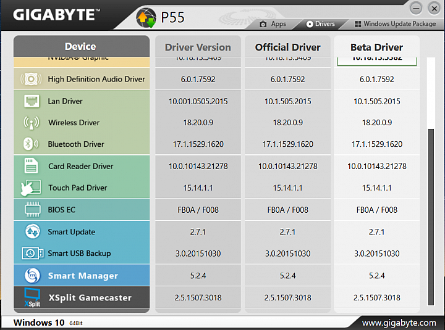Click the Card Reader Driver SD card icon
The width and height of the screenshot is (445, 330).
31,166
